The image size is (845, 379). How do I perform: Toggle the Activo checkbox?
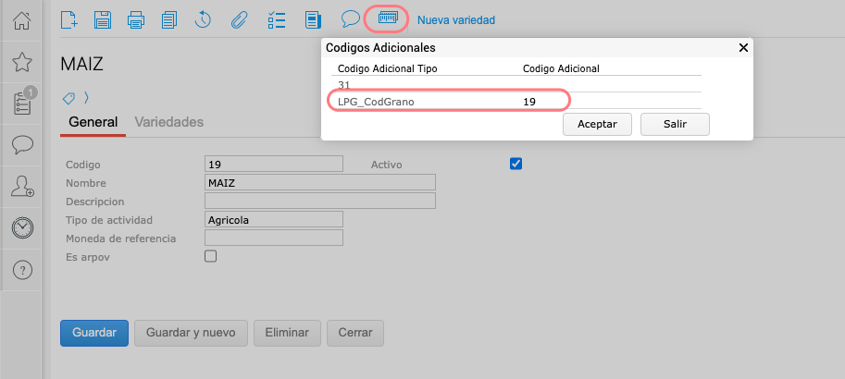tap(516, 164)
